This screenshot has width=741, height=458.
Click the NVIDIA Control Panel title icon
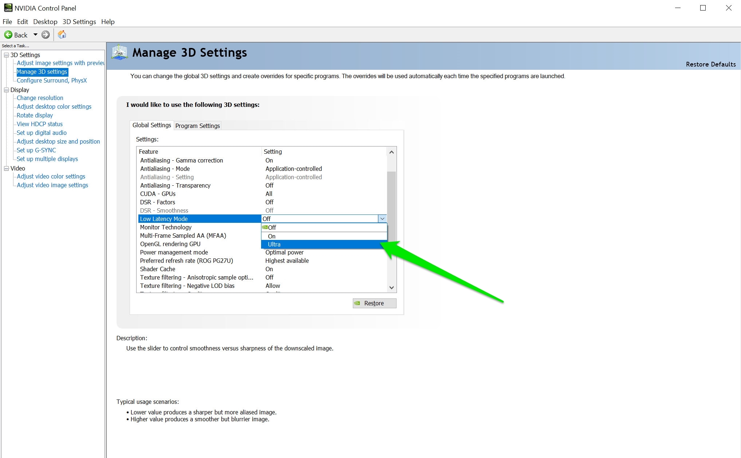8,8
